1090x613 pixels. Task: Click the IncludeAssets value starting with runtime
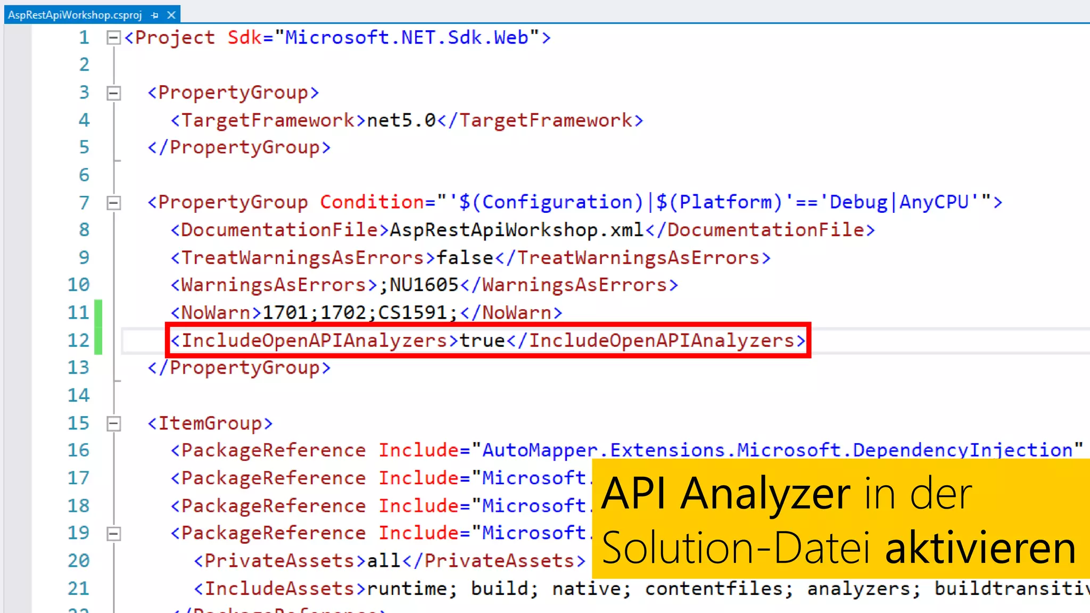728,589
